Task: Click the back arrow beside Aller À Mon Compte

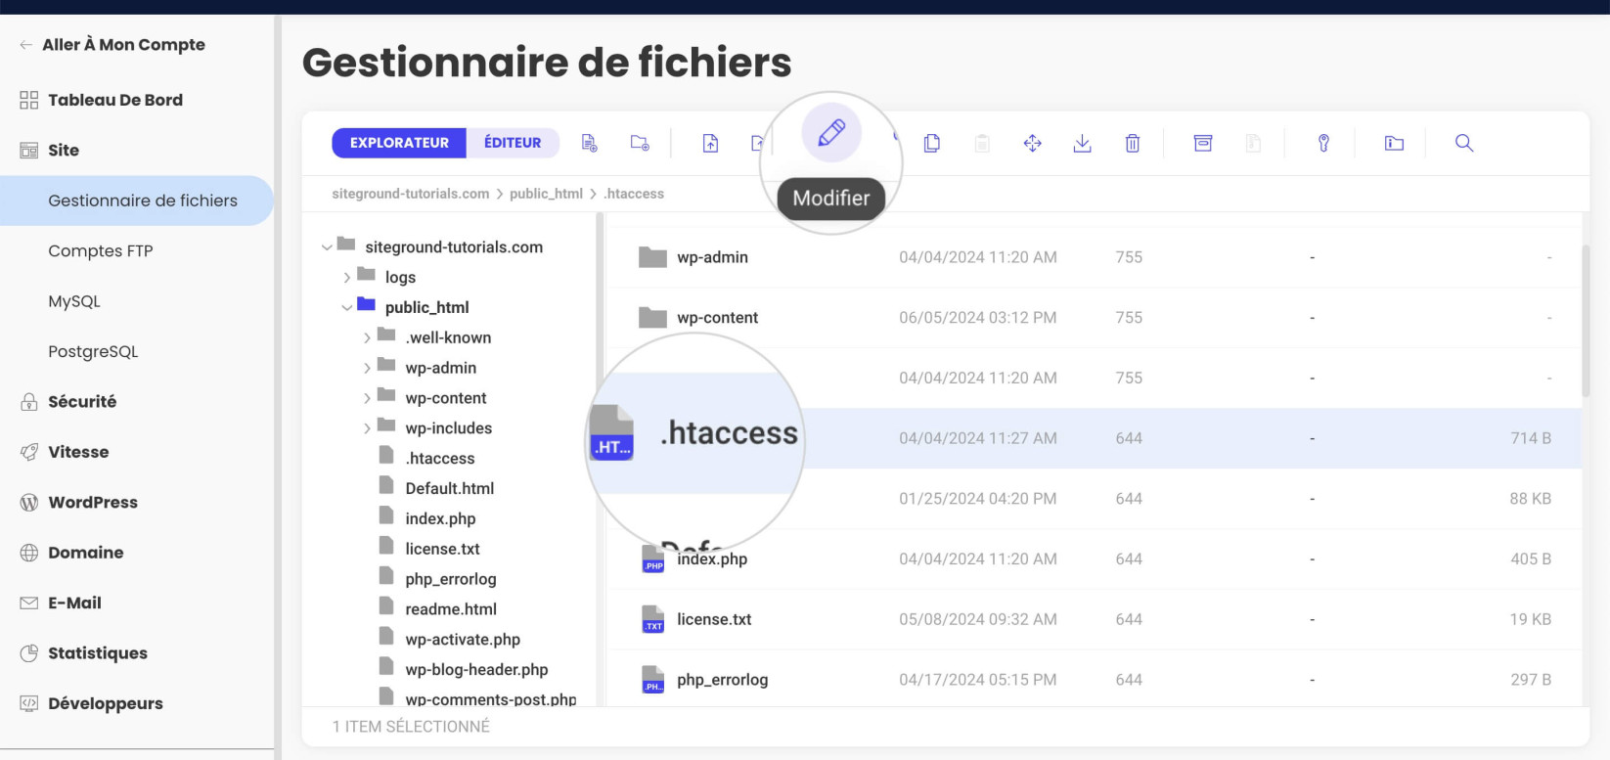Action: click(26, 45)
